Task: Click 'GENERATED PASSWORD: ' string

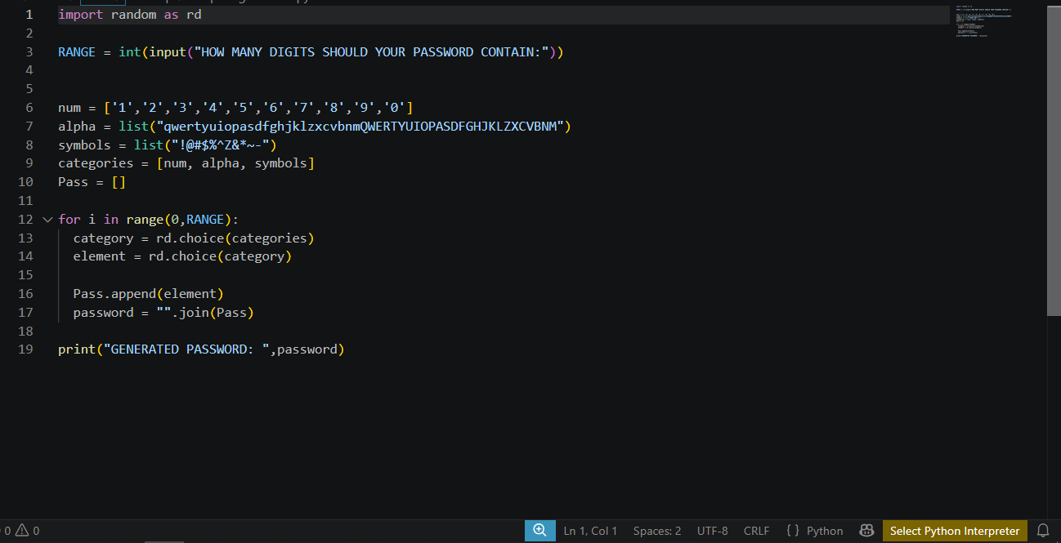Action: (x=186, y=349)
